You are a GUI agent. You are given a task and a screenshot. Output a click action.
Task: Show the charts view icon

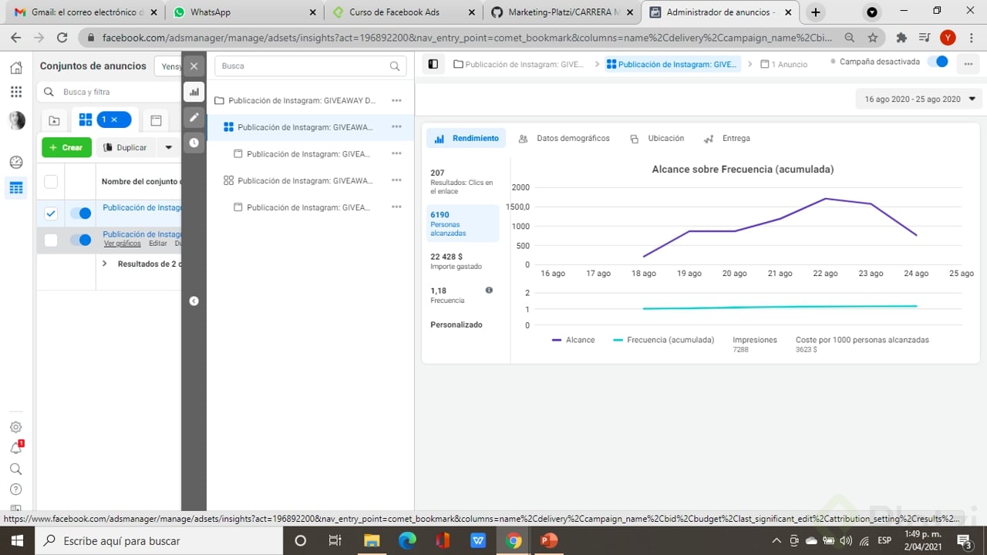[x=194, y=92]
